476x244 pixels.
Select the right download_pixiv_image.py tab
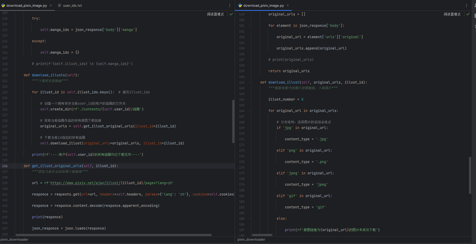click(264, 5)
